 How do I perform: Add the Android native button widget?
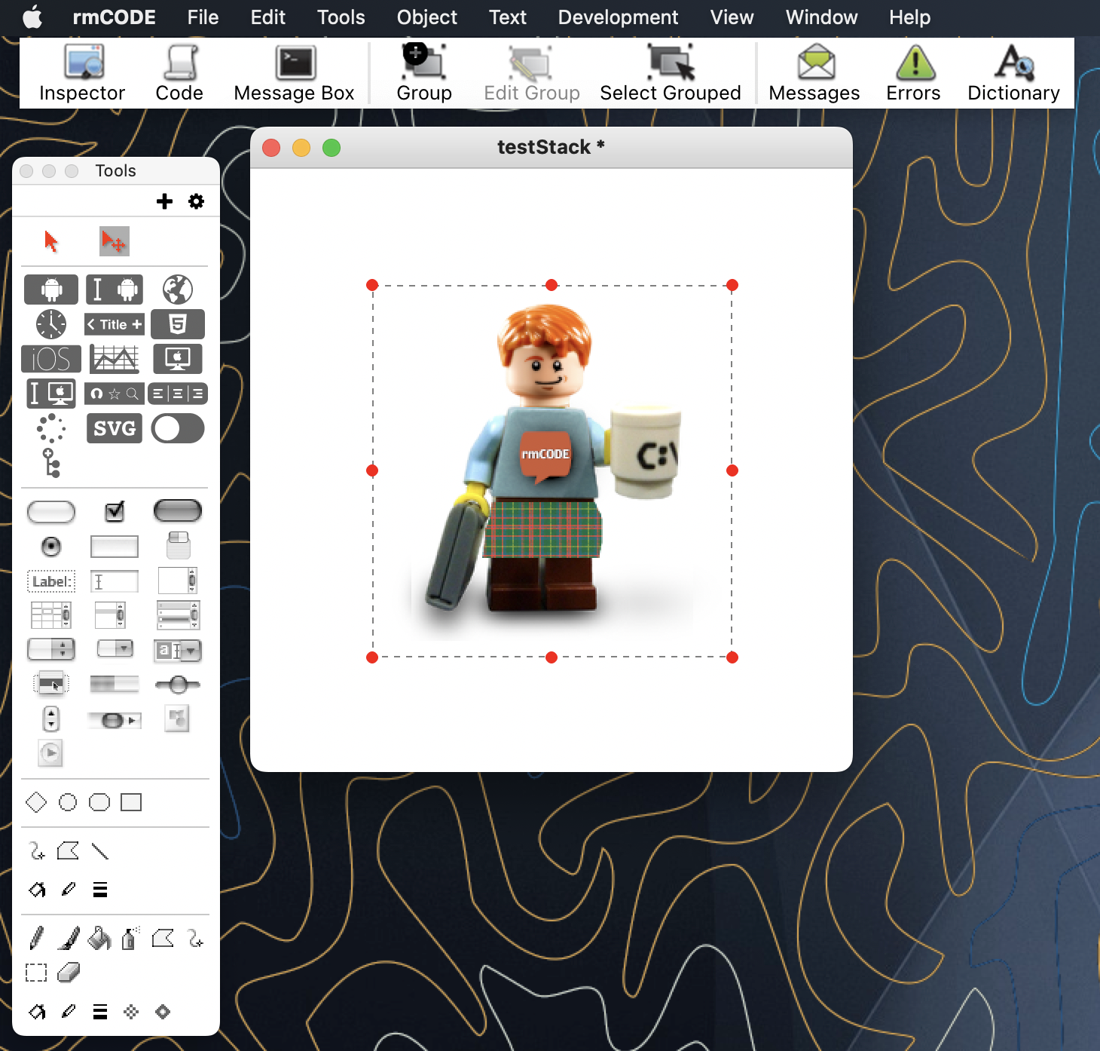coord(51,290)
